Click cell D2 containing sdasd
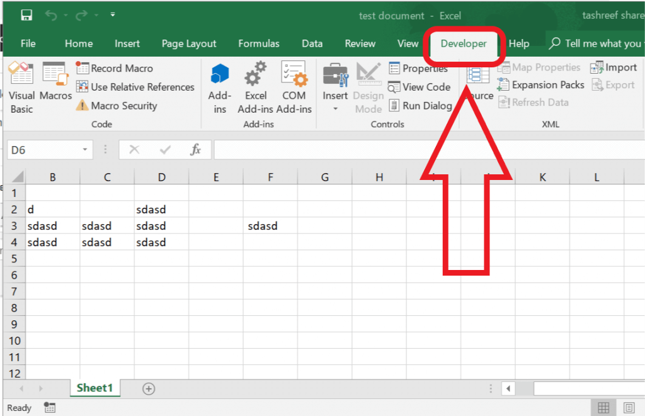 (x=162, y=209)
